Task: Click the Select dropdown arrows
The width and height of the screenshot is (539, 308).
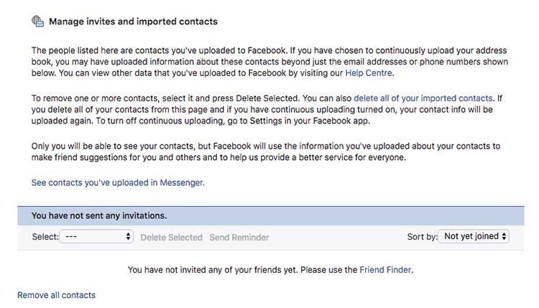Action: [128, 237]
